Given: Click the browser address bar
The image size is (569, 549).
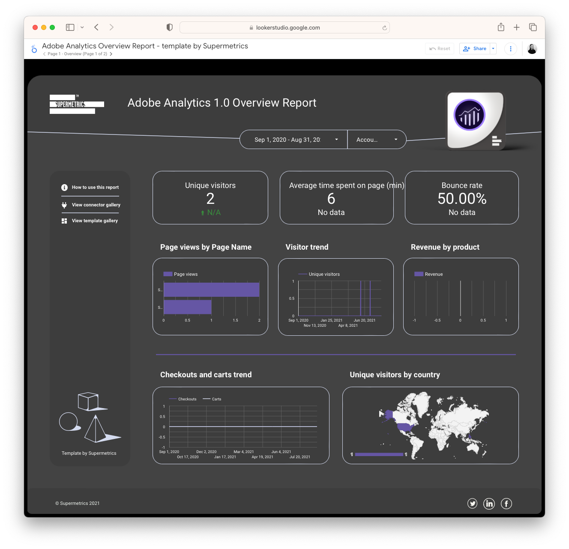Looking at the screenshot, I should (284, 27).
